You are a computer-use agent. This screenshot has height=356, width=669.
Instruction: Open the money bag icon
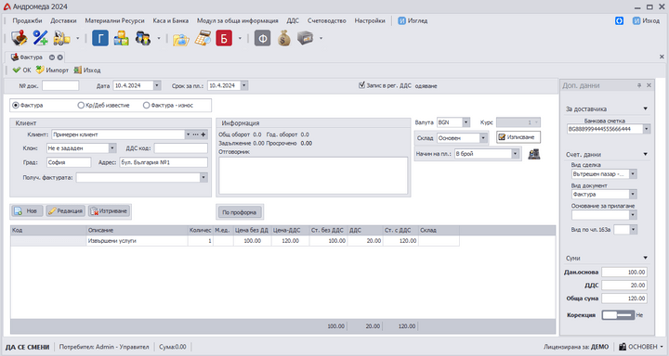tap(283, 38)
